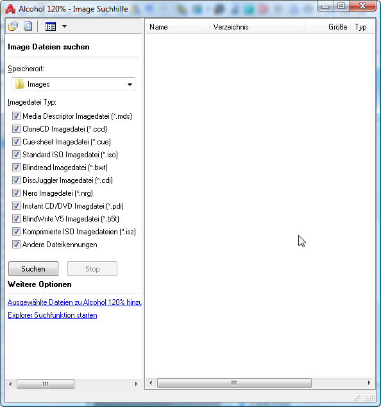Viewport: 381px width, 407px height.
Task: Toggle Andere Dateikennungen checkbox
Action: tap(16, 245)
